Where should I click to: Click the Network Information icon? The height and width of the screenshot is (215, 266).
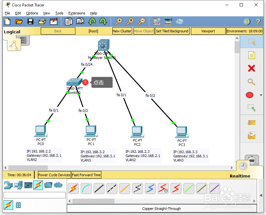pos(247,21)
